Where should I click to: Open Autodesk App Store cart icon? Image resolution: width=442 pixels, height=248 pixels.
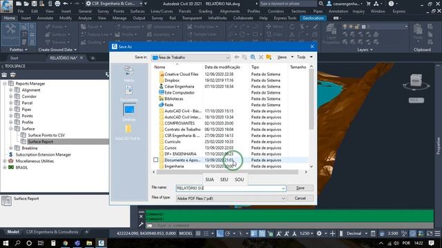point(368,3)
